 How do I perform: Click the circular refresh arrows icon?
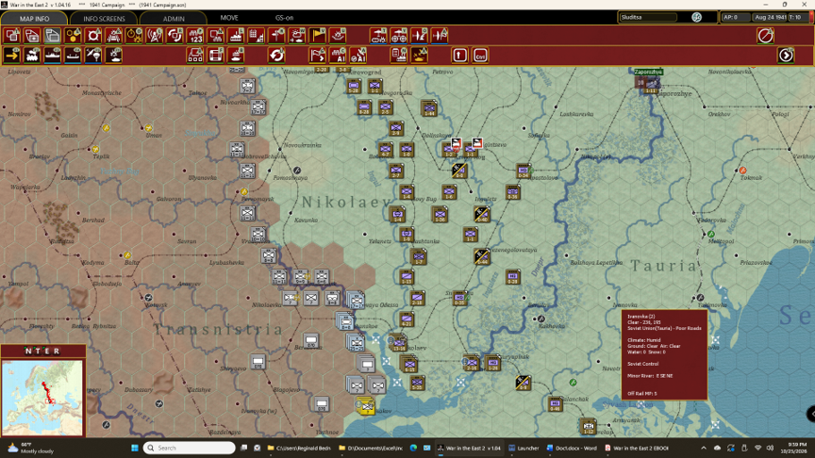(276, 55)
